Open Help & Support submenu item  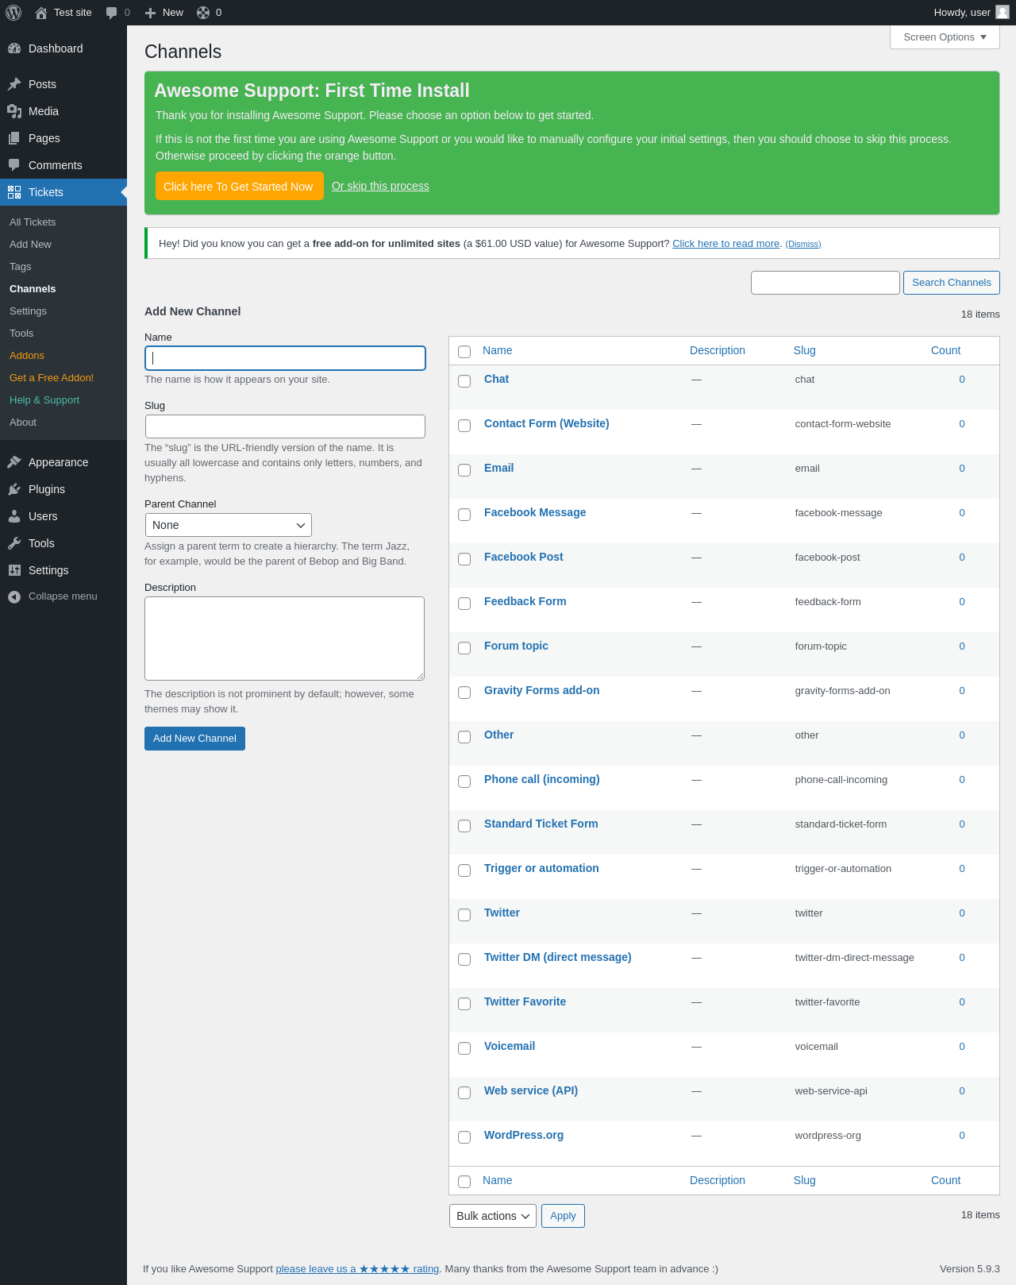click(x=44, y=400)
